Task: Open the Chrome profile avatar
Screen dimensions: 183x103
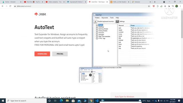Action: point(177,6)
